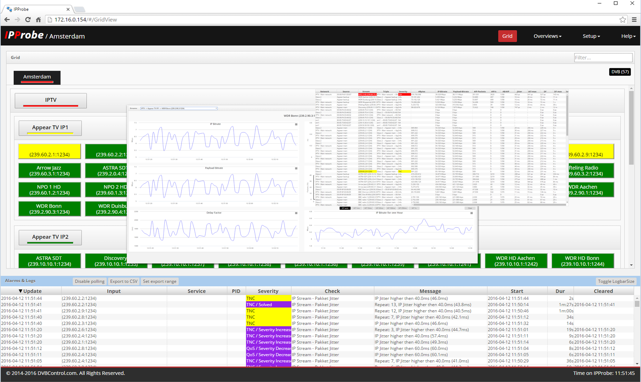Select the IPTV group header
641x382 pixels.
click(51, 100)
